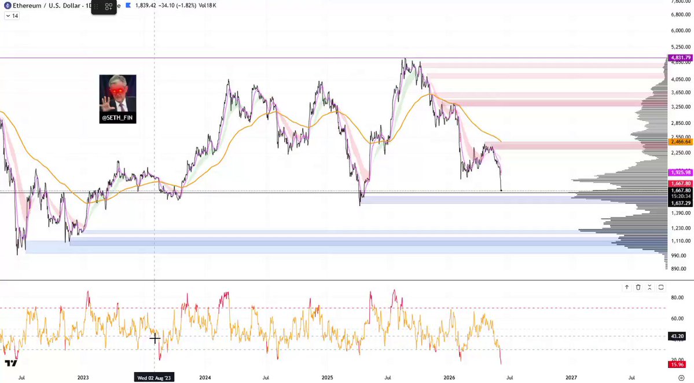Click the red RSI value label 15.96
The width and height of the screenshot is (694, 383).
pos(677,364)
